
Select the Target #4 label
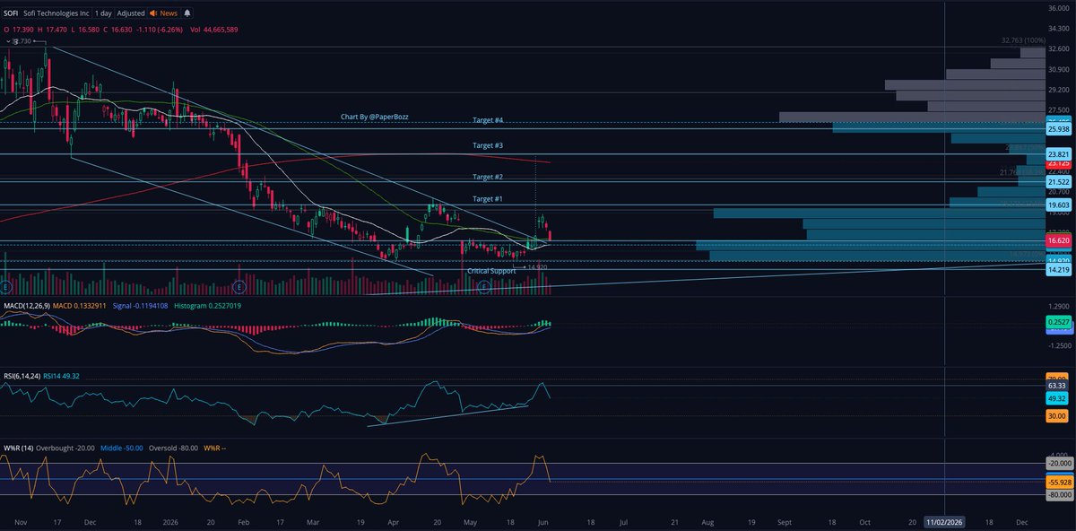[x=488, y=120]
